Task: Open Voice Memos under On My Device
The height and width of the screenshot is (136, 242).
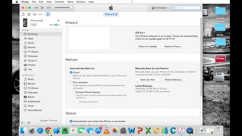Action: point(34,110)
